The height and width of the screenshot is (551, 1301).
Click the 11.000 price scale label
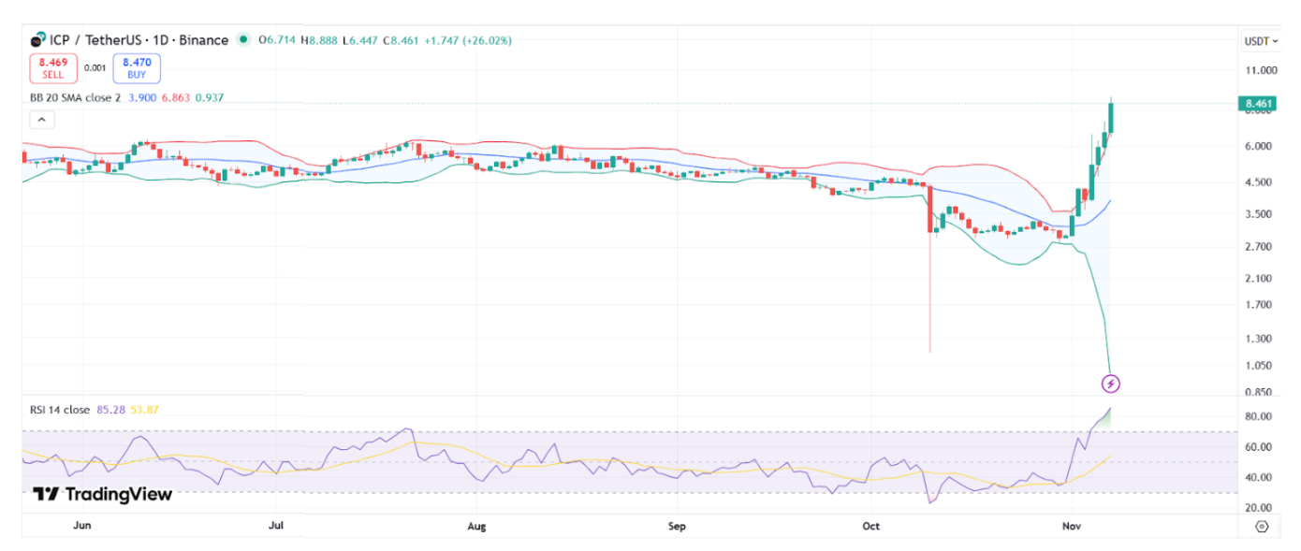[x=1260, y=70]
